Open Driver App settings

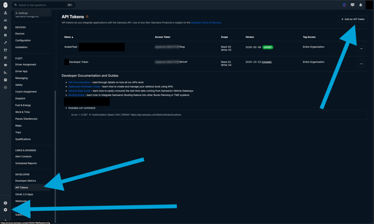click(x=21, y=71)
